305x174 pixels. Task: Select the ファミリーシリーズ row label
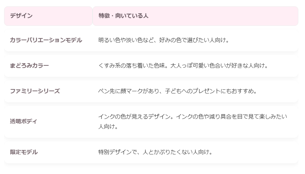click(x=35, y=91)
